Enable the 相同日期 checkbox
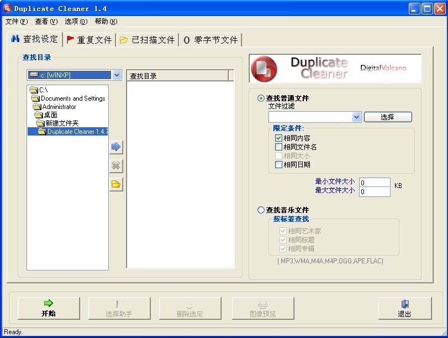This screenshot has height=338, width=448. coord(278,164)
